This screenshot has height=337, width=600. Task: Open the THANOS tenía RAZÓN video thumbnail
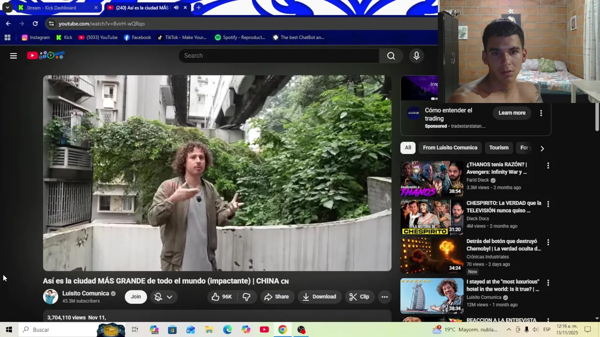tap(432, 179)
